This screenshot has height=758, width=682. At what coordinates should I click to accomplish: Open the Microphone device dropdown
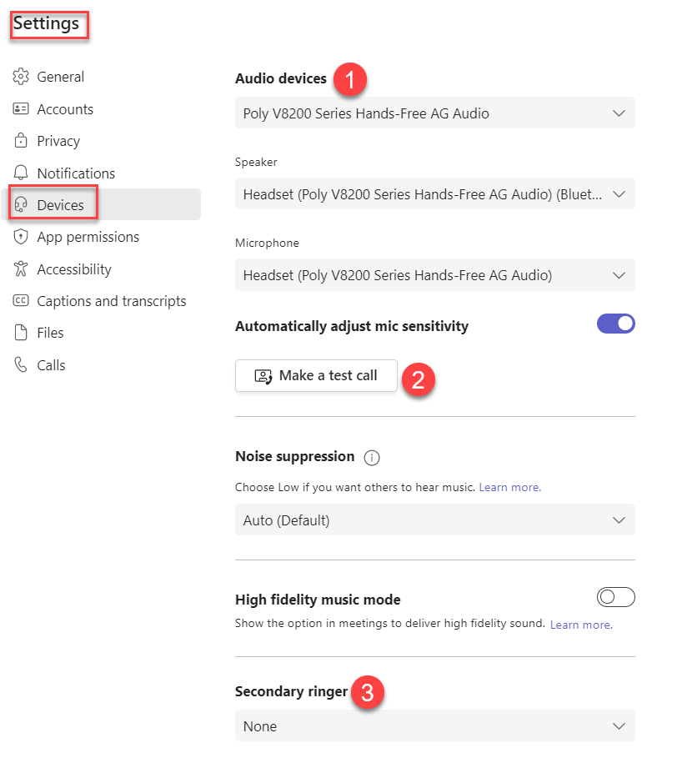[434, 275]
